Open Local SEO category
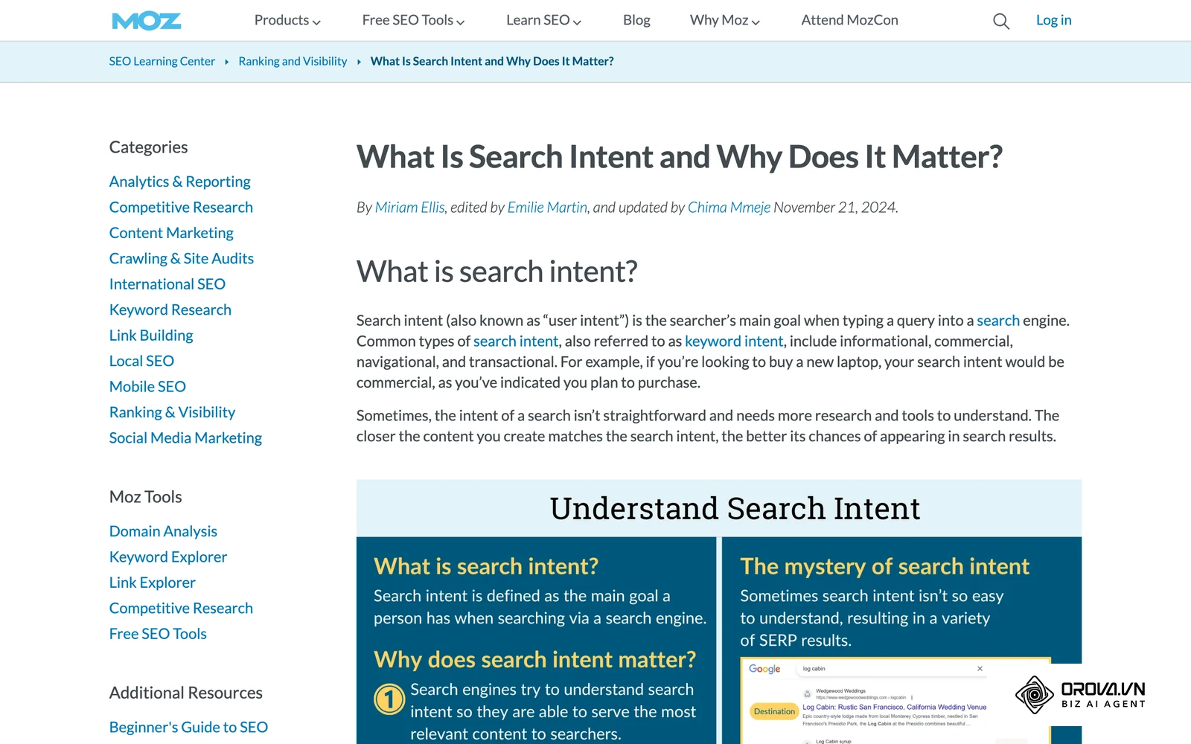This screenshot has height=744, width=1191. pyautogui.click(x=141, y=361)
